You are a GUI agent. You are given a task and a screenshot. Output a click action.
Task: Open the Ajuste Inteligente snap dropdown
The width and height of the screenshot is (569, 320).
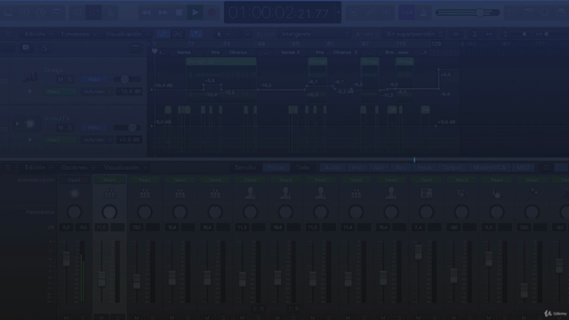(x=315, y=34)
